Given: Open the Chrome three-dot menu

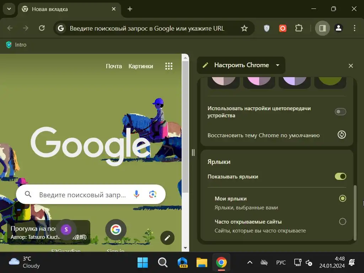Looking at the screenshot, I should point(354,28).
